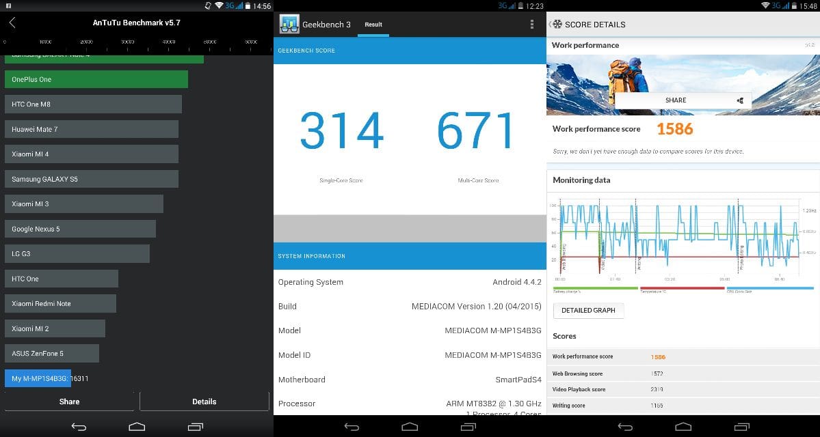Tap Android back button under AnTuTu

(79, 427)
